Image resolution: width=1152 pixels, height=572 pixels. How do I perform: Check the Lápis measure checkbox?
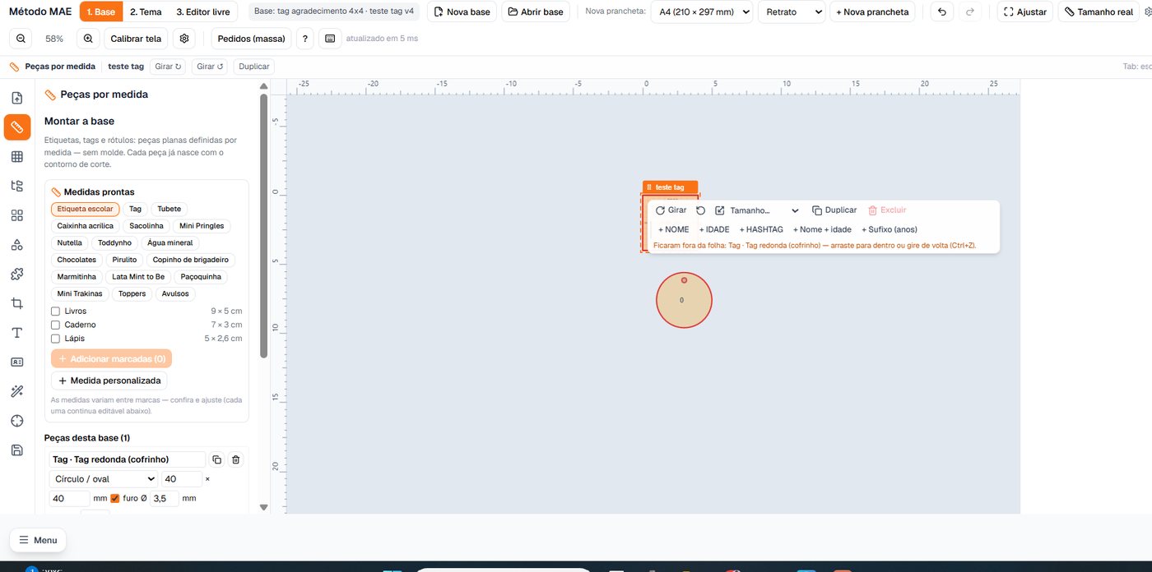point(56,339)
